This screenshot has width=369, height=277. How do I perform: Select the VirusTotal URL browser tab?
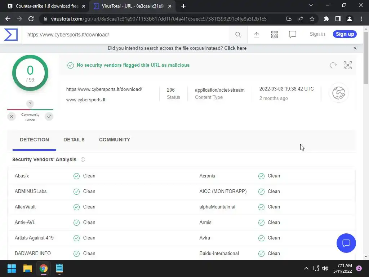pos(132,6)
